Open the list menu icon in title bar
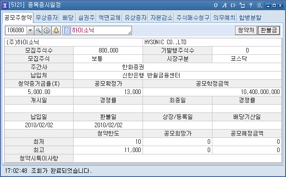Viewport: 286px width, 177px height. pyautogui.click(x=260, y=6)
